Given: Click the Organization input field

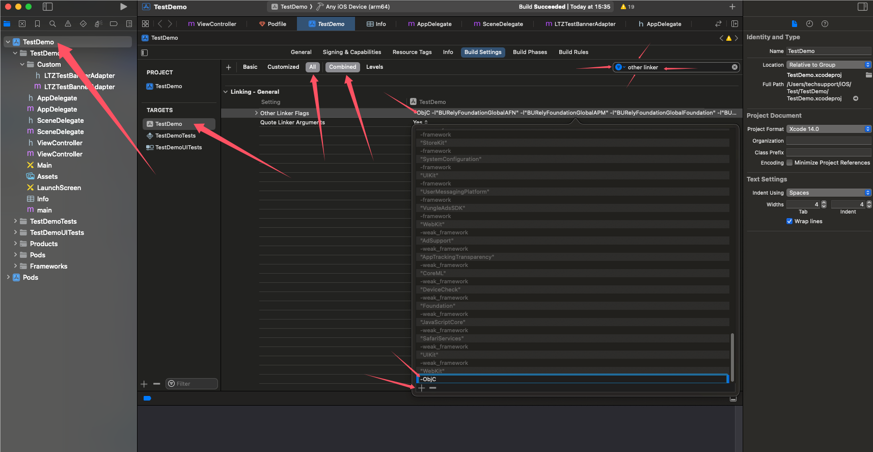Looking at the screenshot, I should point(829,141).
